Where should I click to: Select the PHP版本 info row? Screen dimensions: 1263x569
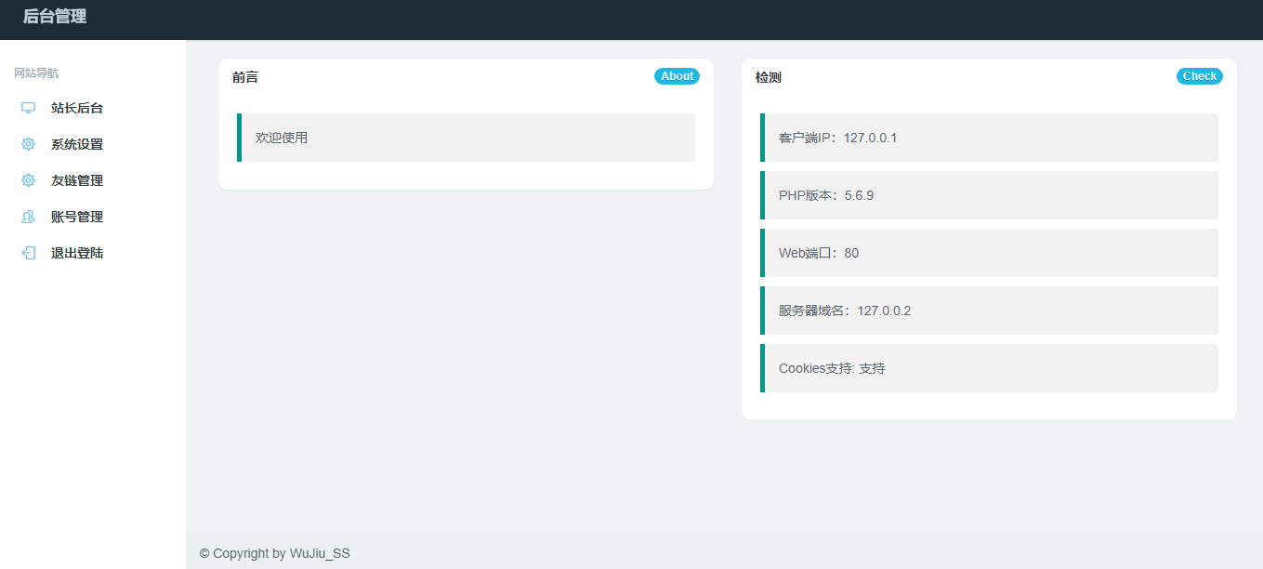(x=990, y=194)
